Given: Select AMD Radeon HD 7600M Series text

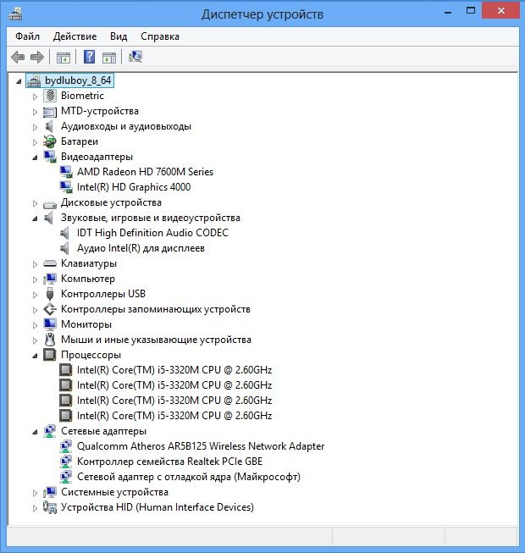Looking at the screenshot, I should 146,172.
